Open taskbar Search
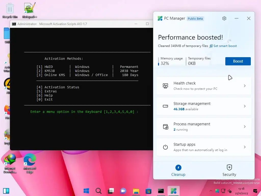The width and height of the screenshot is (261, 196). 99,191
